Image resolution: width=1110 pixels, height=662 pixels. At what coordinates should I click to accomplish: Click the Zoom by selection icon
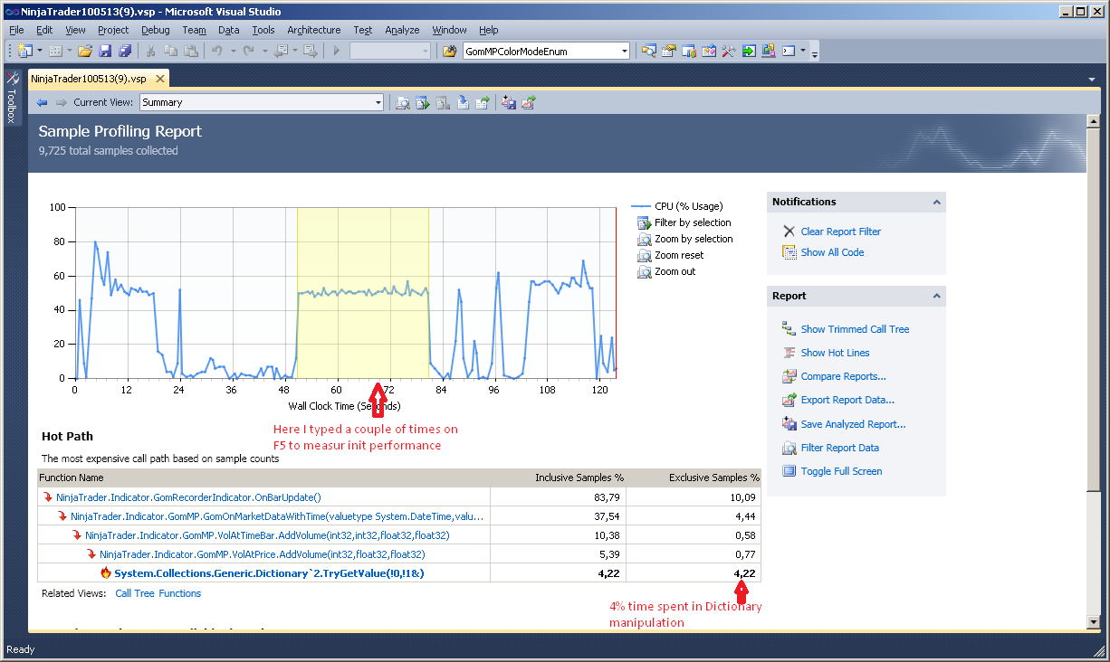tap(644, 239)
